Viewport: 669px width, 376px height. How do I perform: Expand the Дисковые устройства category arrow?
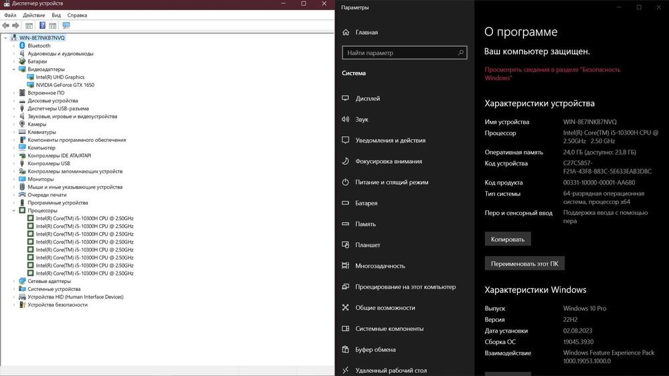tap(14, 101)
